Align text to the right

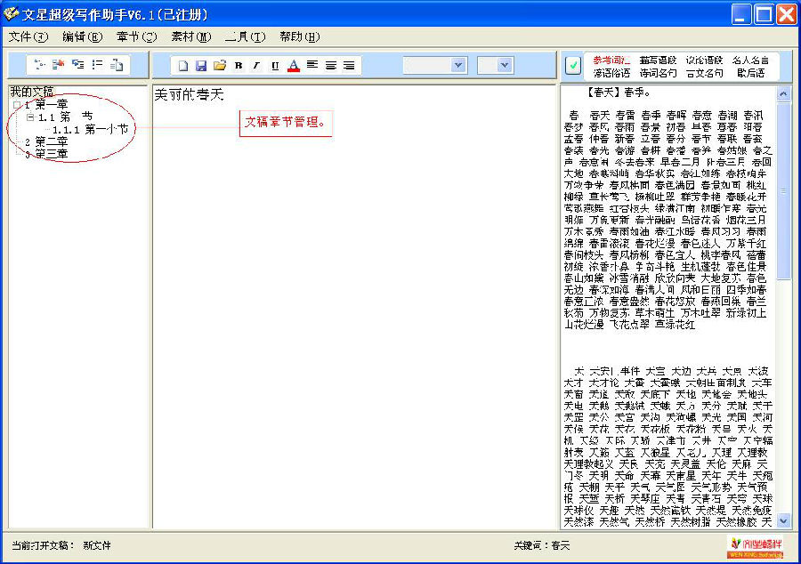click(348, 65)
